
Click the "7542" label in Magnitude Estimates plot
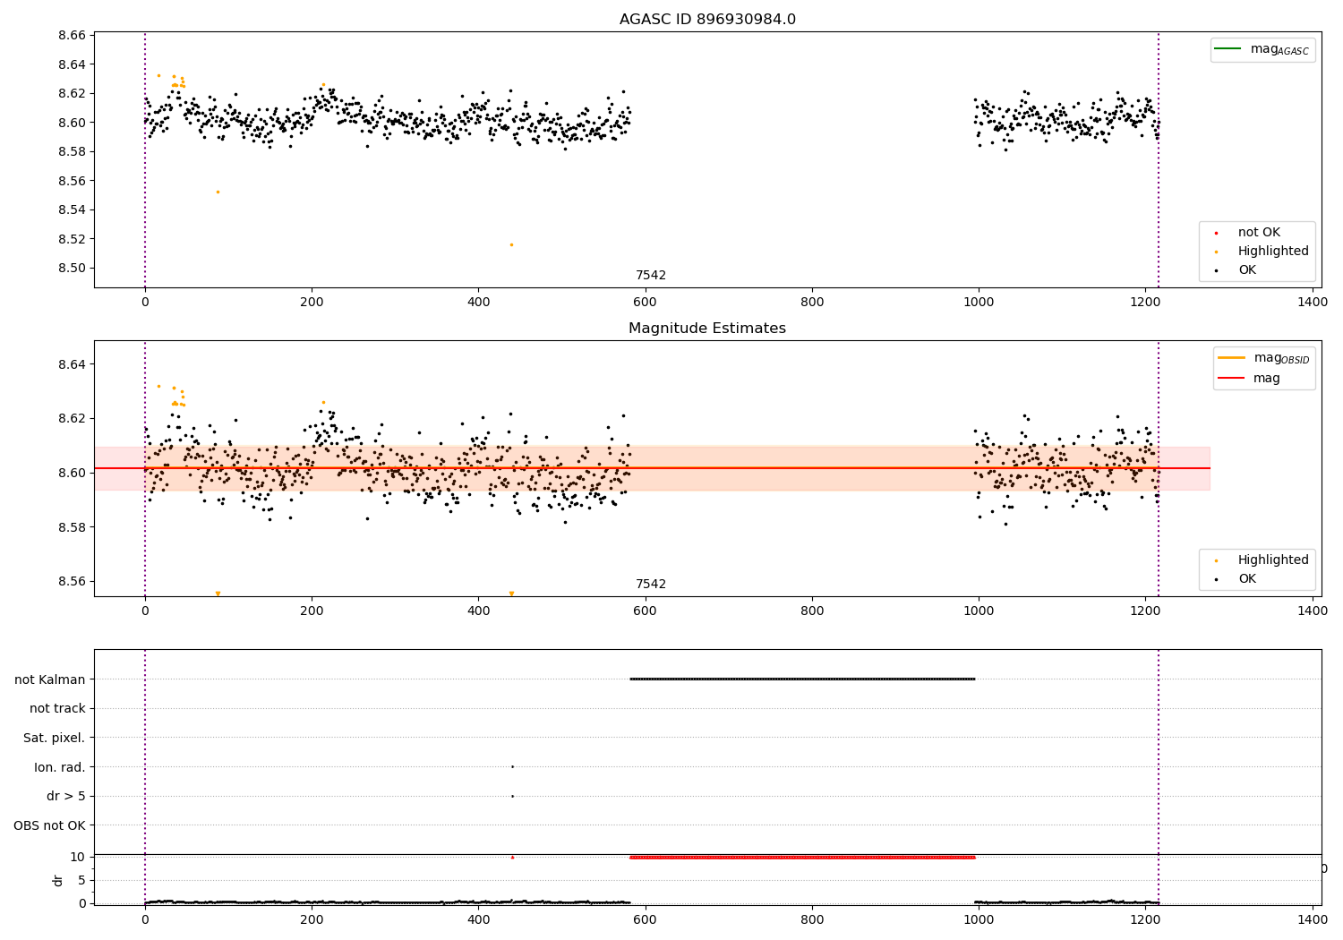(651, 585)
